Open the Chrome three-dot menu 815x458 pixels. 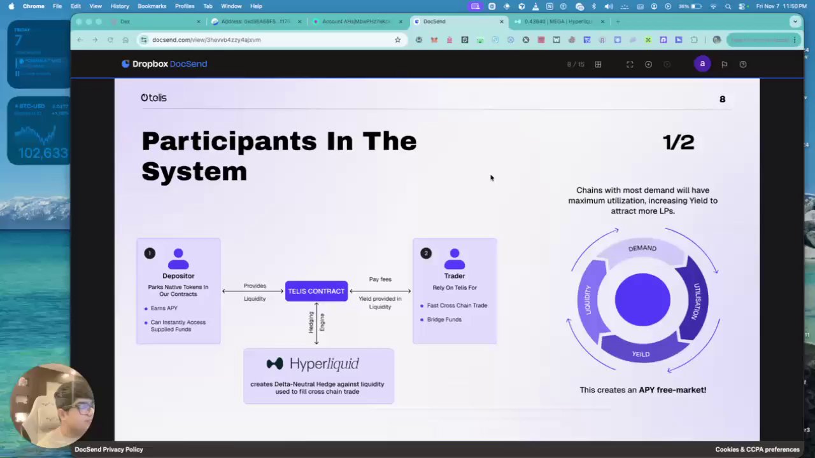(x=795, y=39)
